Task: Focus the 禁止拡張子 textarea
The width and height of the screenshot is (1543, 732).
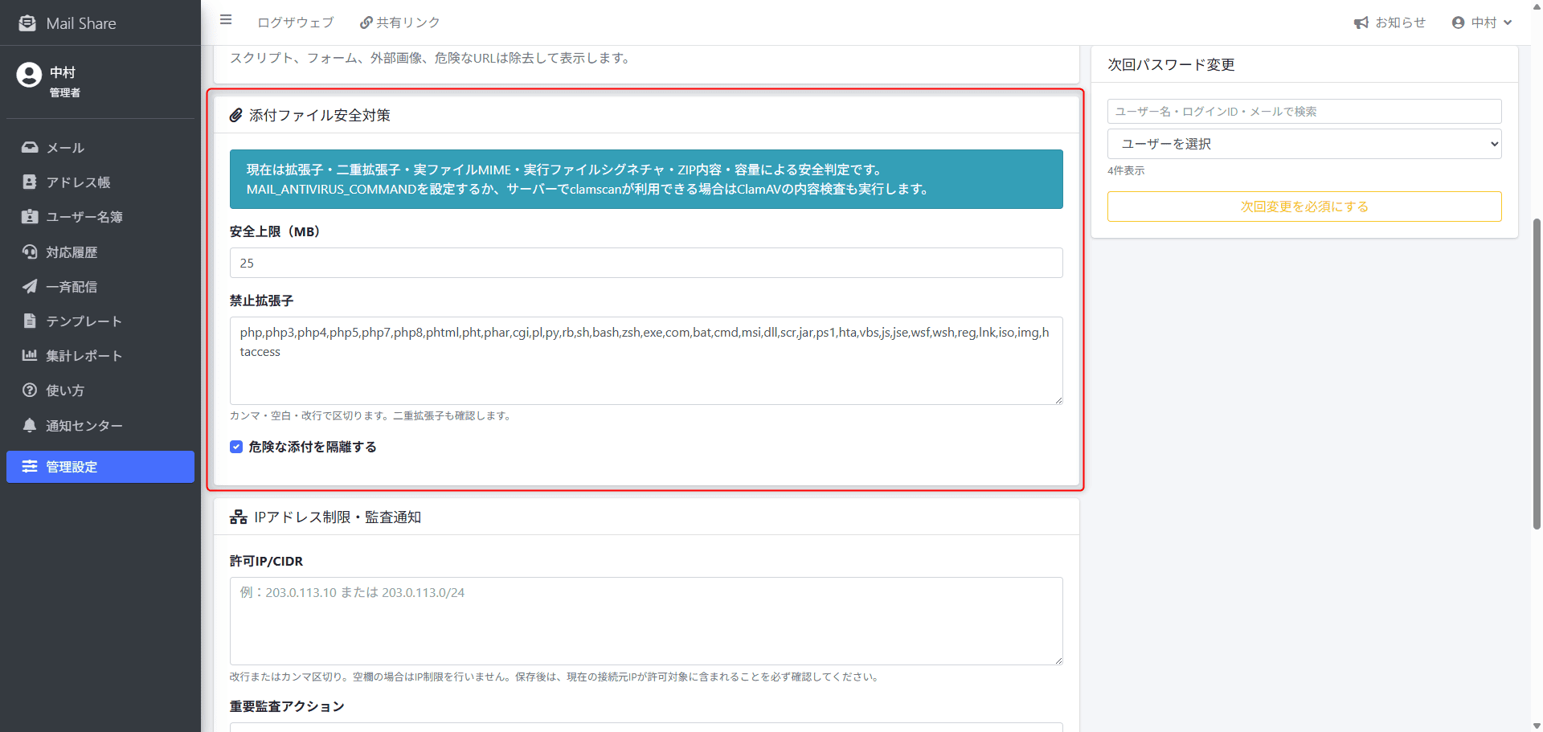Action: [x=646, y=361]
